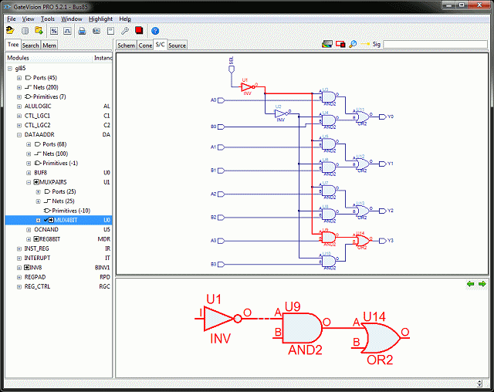Switch to the Mem tab
494x392 pixels.
pos(49,46)
